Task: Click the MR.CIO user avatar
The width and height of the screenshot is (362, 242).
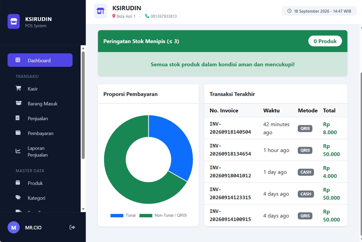Action: click(x=14, y=228)
